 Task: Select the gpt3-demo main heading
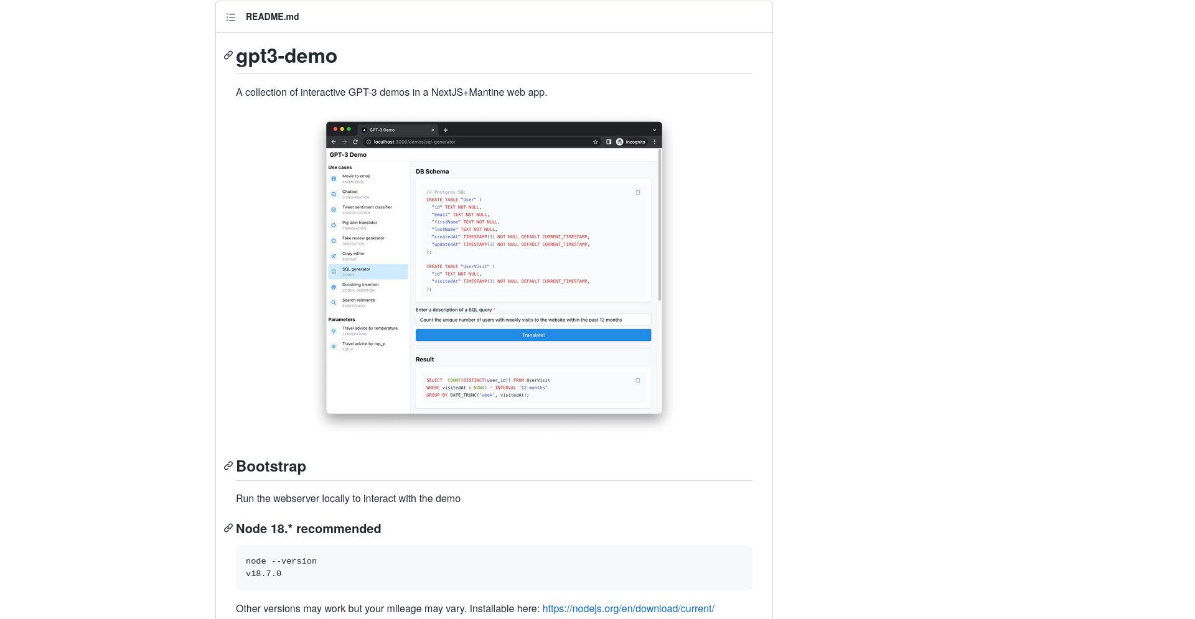pos(286,56)
